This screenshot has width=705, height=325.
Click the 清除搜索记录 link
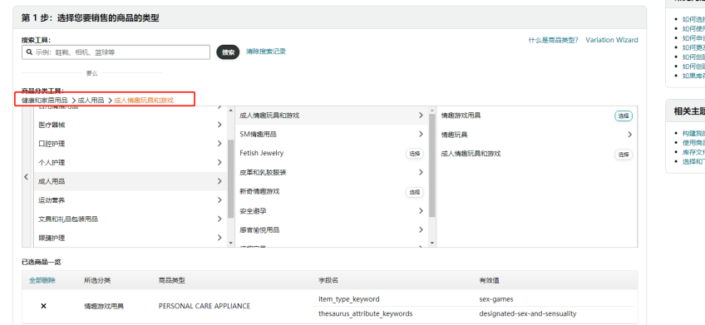click(266, 52)
